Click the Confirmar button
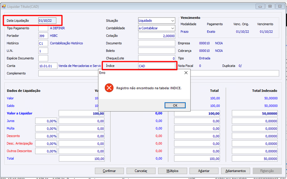This screenshot has height=179, width=287. [x=109, y=171]
